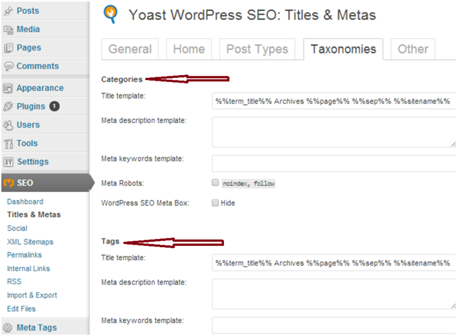Click the Meta Robots label
Viewport: 457px width, 336px height.
[x=122, y=183]
